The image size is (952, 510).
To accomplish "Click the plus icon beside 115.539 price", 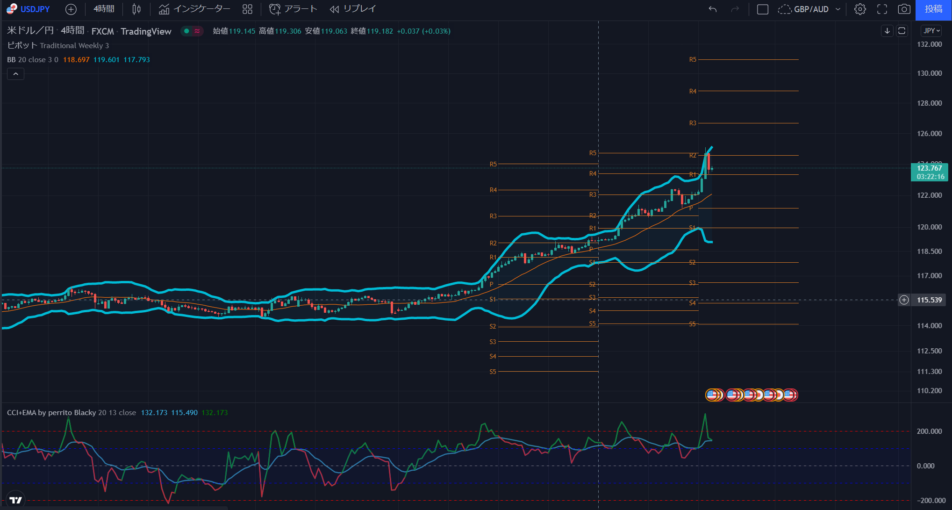I will point(904,300).
